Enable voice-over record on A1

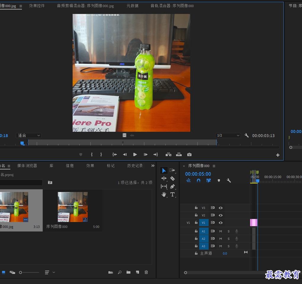tap(237, 231)
